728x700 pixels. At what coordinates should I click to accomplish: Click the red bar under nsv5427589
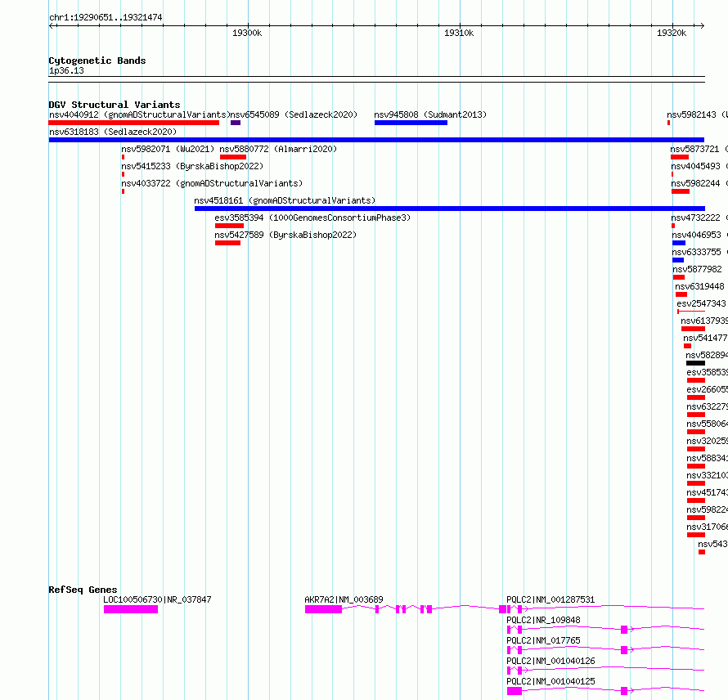pyautogui.click(x=227, y=243)
